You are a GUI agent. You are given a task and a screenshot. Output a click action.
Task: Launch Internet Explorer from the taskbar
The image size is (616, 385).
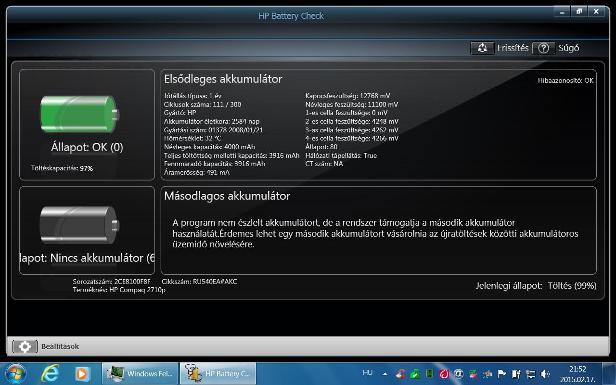(50, 373)
